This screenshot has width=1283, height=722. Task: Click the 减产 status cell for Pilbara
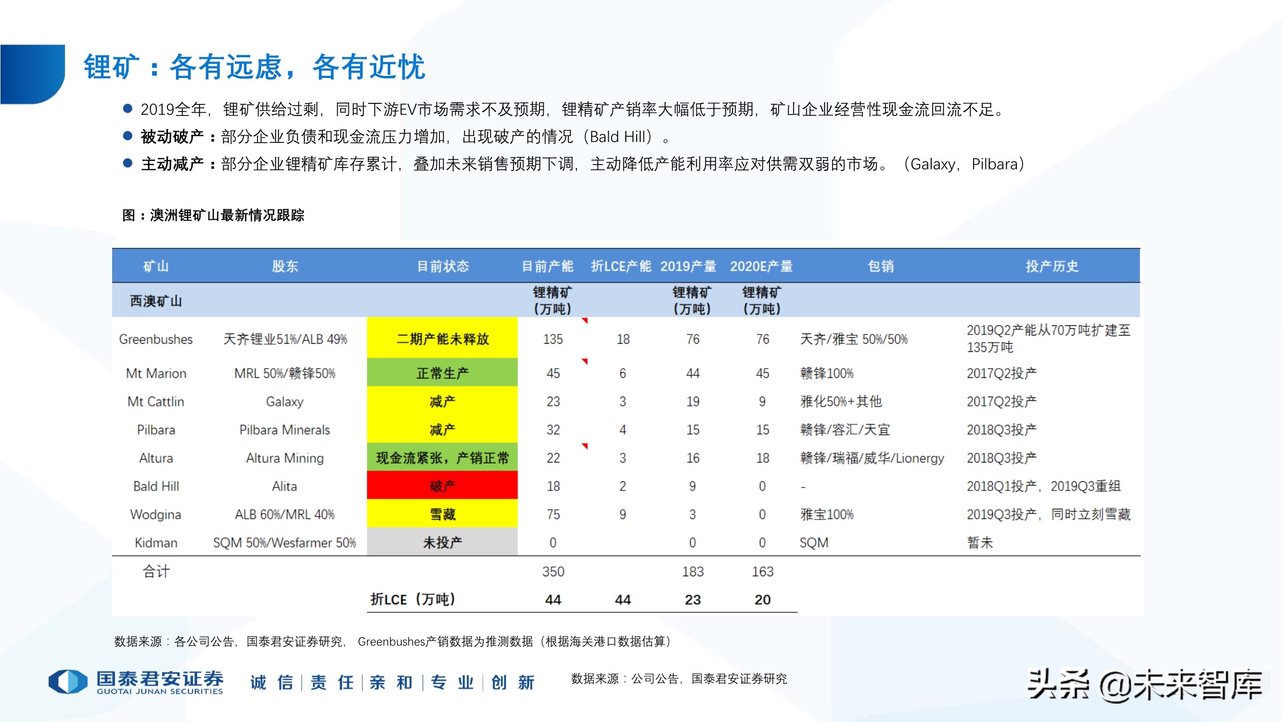click(x=442, y=428)
